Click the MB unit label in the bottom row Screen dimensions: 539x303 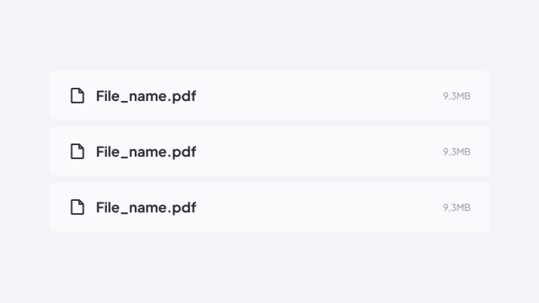pyautogui.click(x=464, y=207)
